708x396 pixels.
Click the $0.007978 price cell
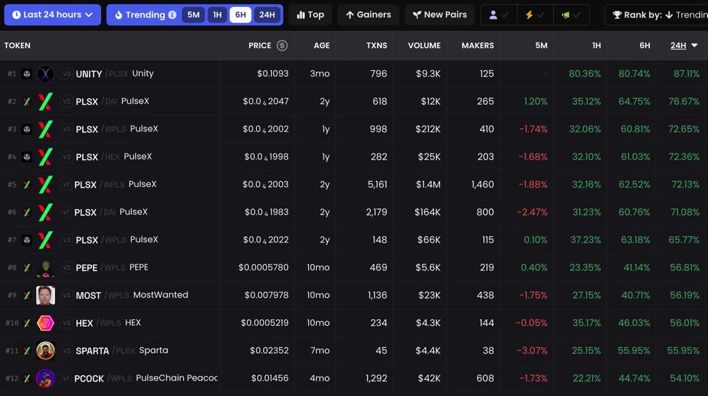pos(266,295)
